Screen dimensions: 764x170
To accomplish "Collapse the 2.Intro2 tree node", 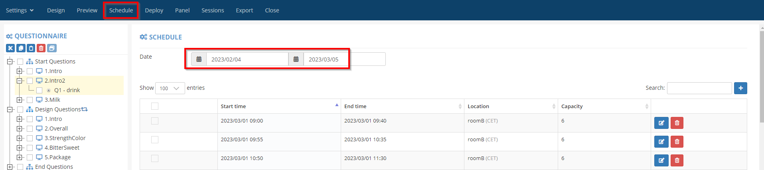I will [19, 81].
